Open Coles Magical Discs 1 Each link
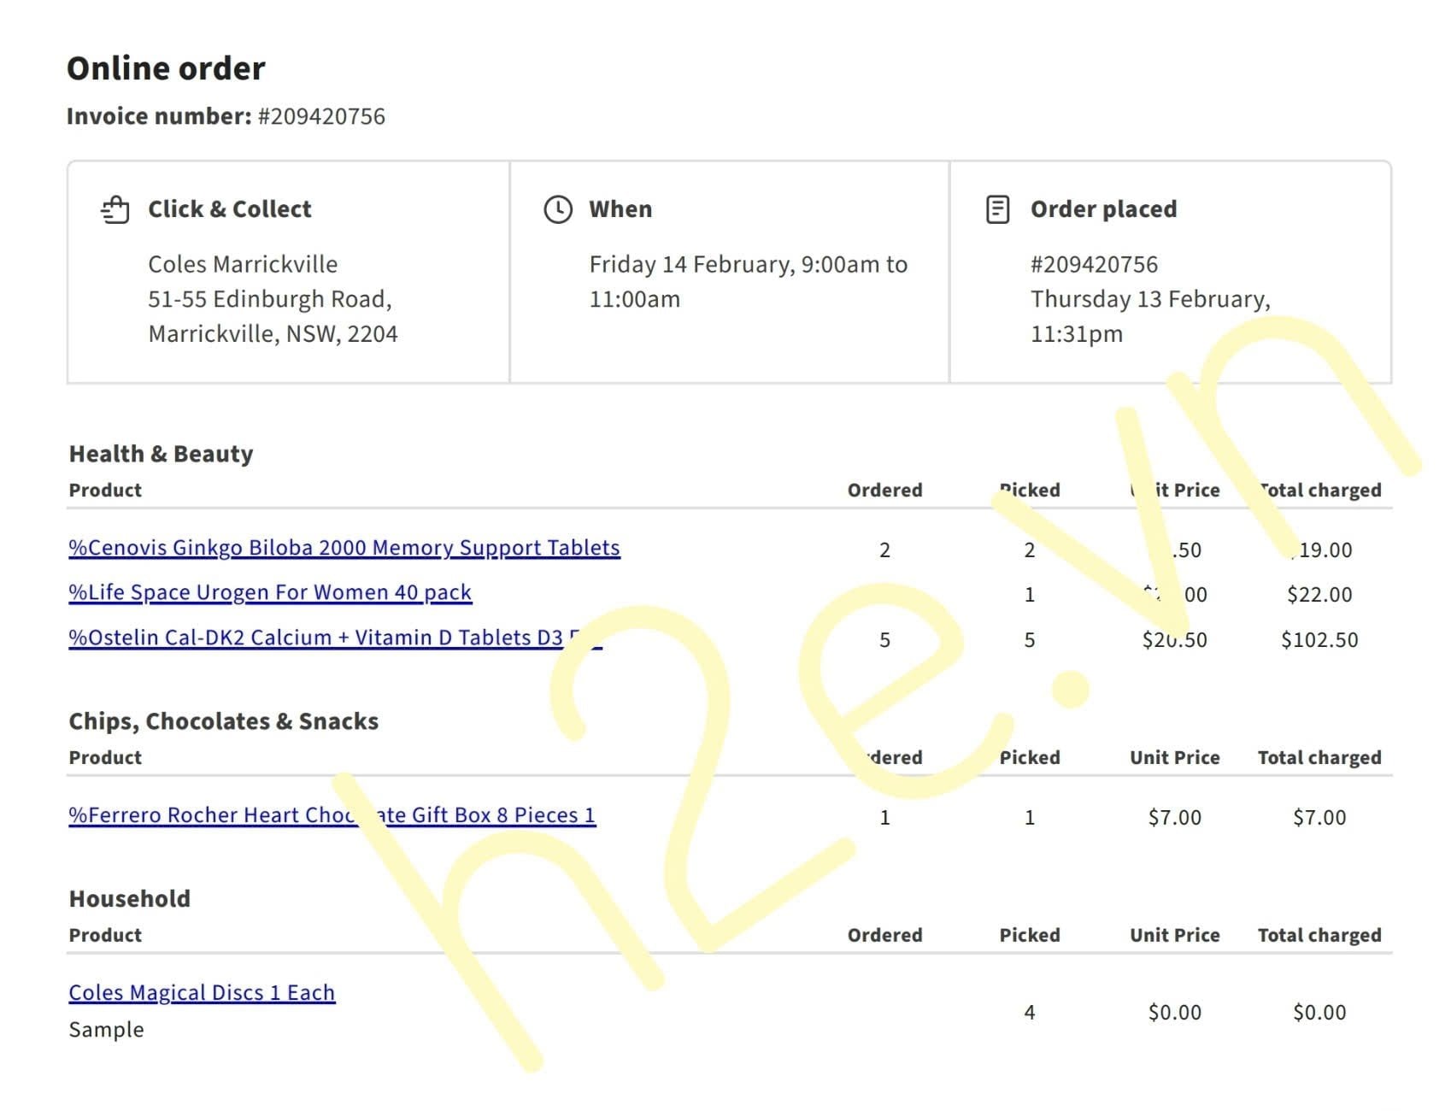The width and height of the screenshot is (1451, 1111). (202, 992)
